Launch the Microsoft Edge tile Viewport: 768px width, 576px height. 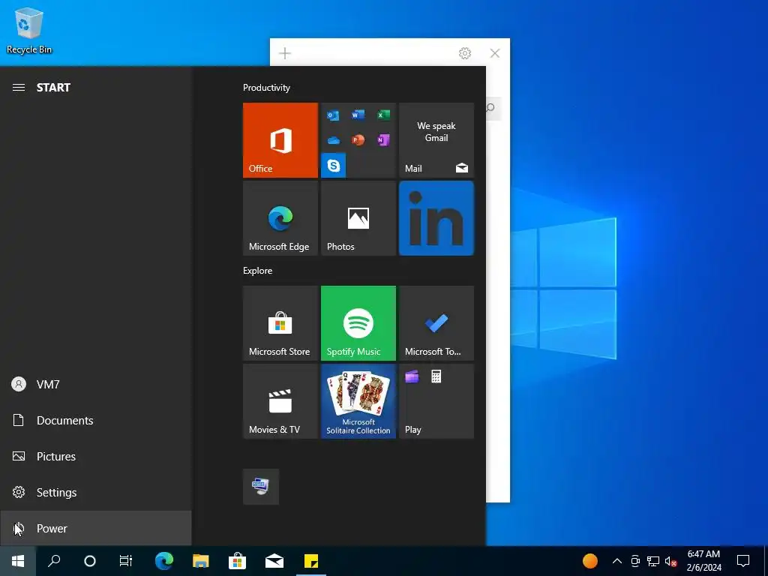(x=280, y=218)
